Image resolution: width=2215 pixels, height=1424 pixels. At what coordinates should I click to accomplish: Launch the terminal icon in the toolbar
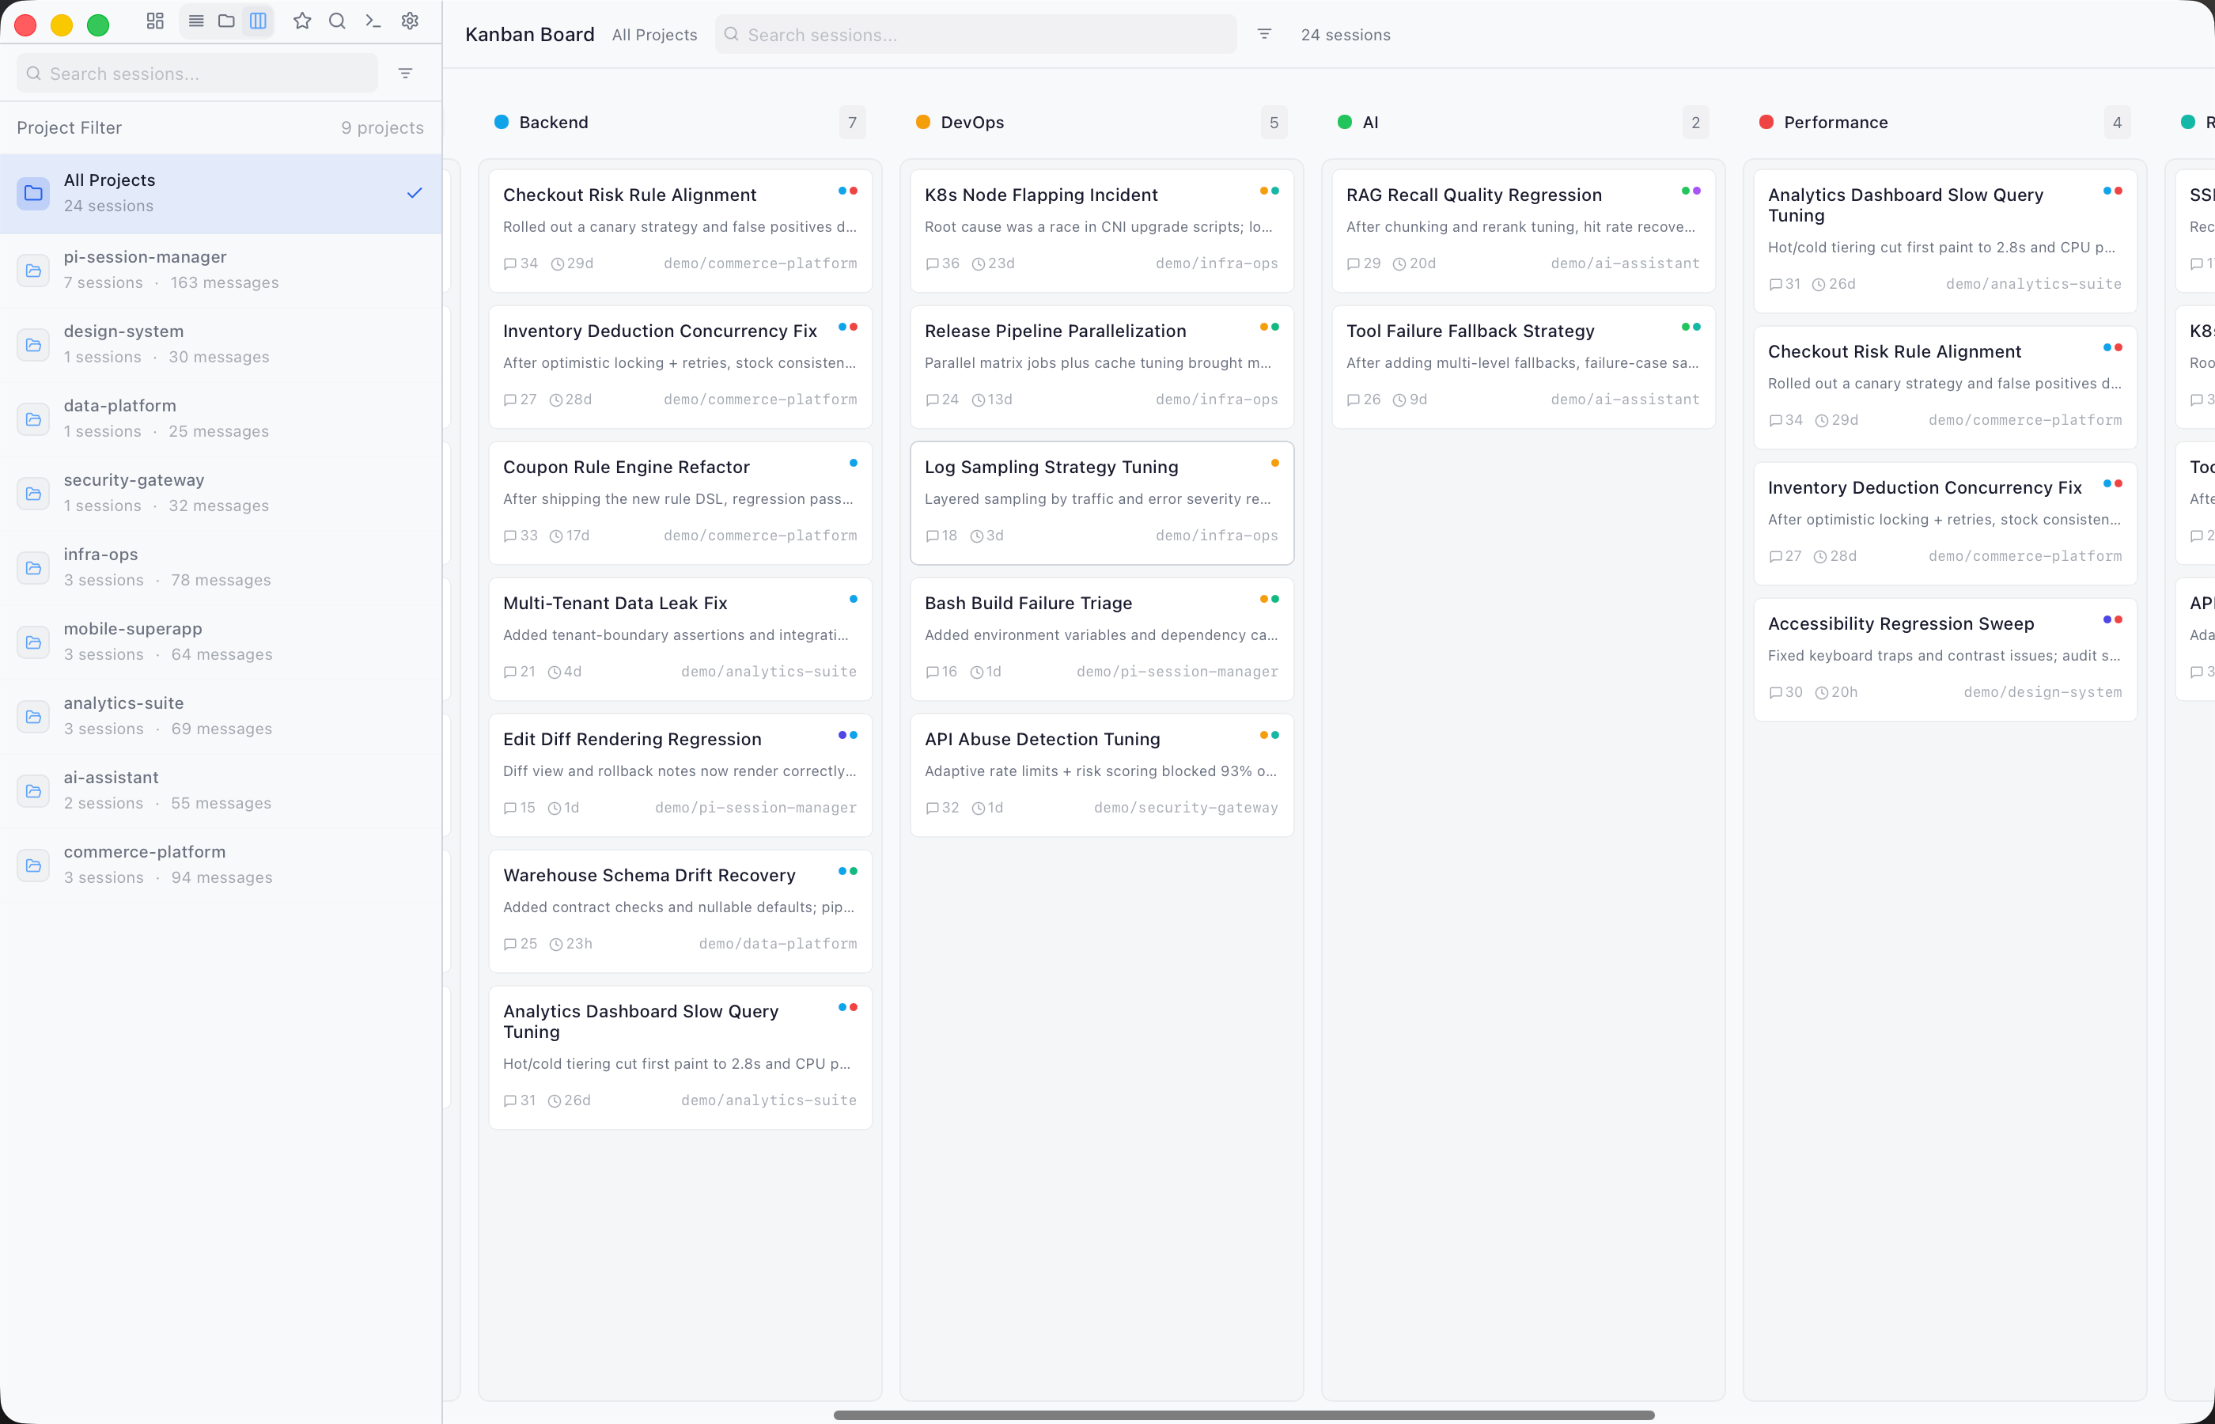(x=373, y=21)
